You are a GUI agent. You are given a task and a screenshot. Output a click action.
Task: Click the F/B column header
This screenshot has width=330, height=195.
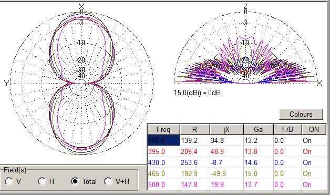(287, 129)
